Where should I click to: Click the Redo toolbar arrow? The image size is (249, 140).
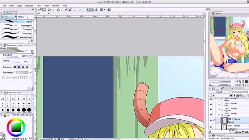(53, 10)
